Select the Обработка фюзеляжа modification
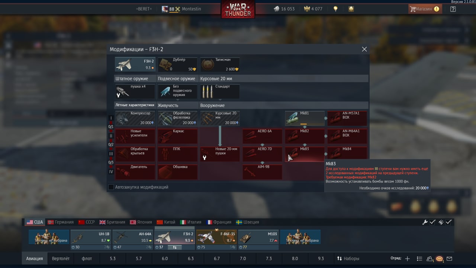This screenshot has width=476, height=268. pos(177,118)
